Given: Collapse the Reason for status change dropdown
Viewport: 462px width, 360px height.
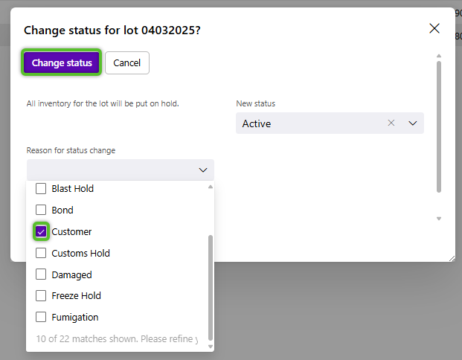Looking at the screenshot, I should 203,170.
